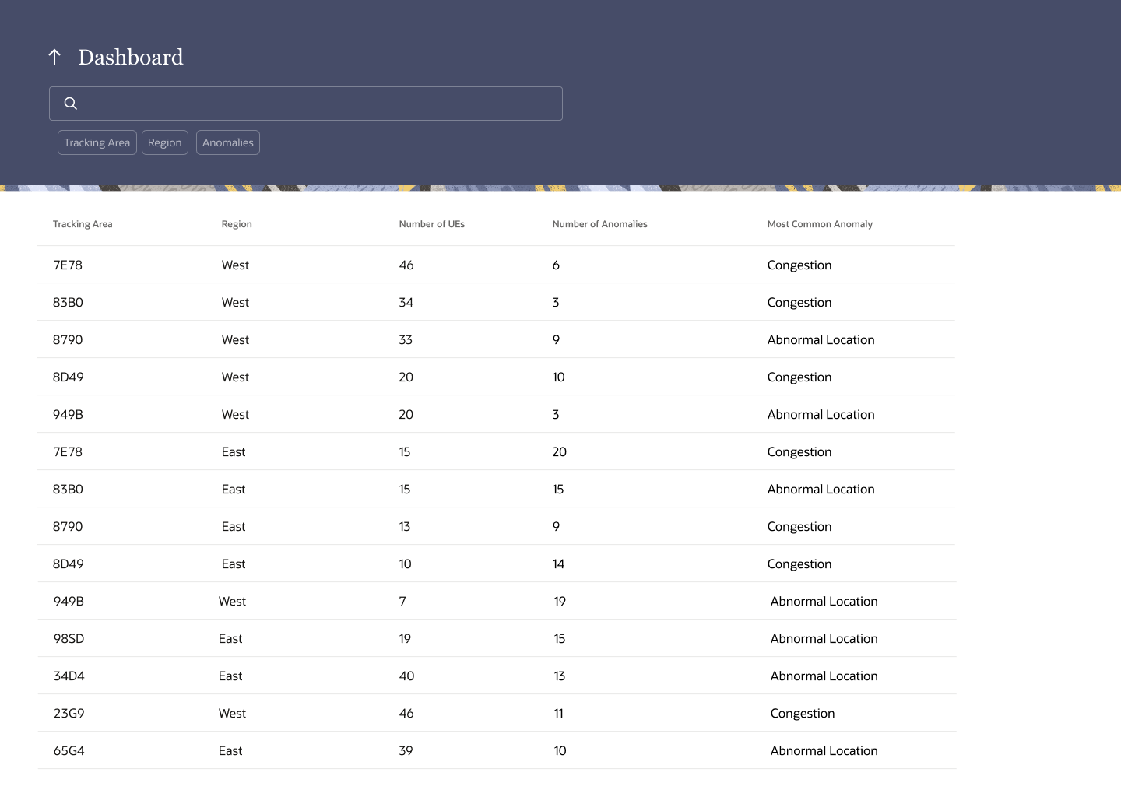Click the Dashboard page title

point(131,57)
